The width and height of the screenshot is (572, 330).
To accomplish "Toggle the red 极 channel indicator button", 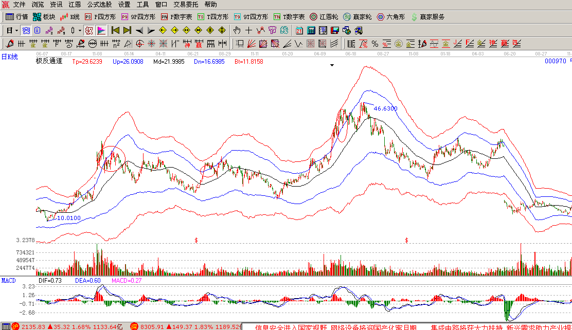I will point(88,30).
